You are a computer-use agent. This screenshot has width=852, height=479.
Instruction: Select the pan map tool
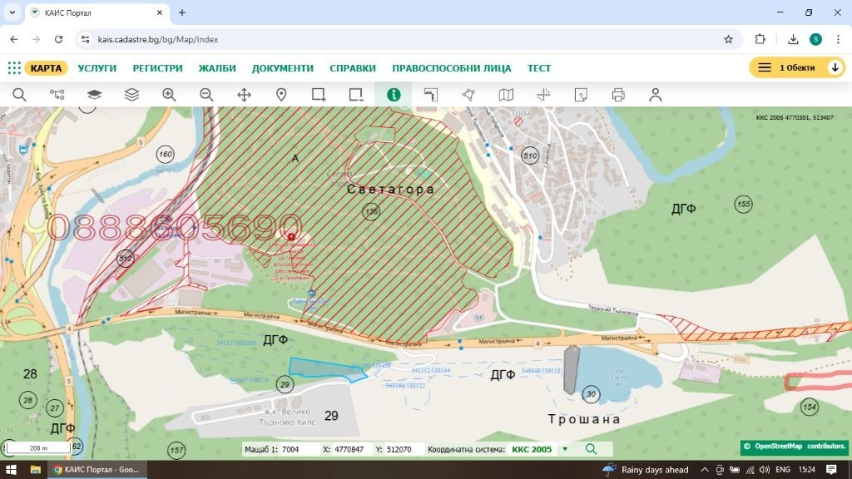[x=244, y=95]
